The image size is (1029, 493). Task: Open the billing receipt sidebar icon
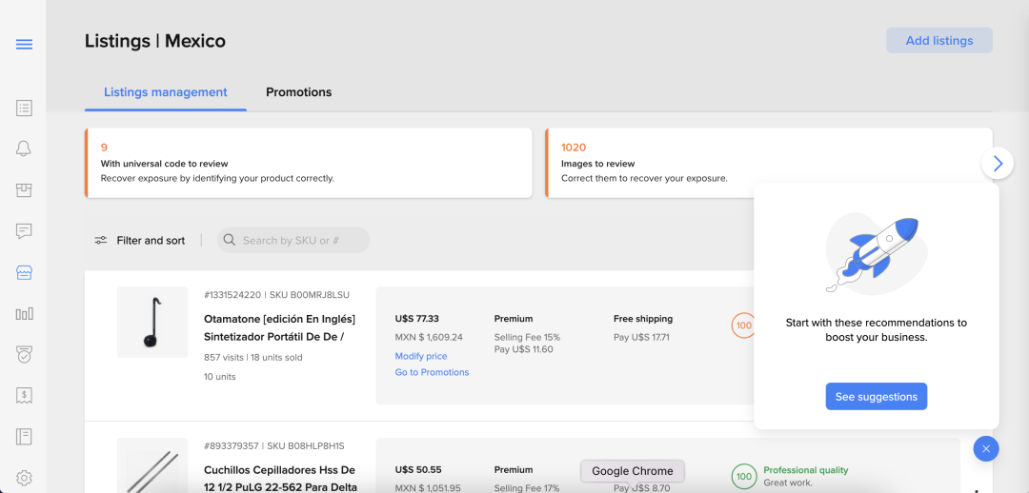(24, 395)
